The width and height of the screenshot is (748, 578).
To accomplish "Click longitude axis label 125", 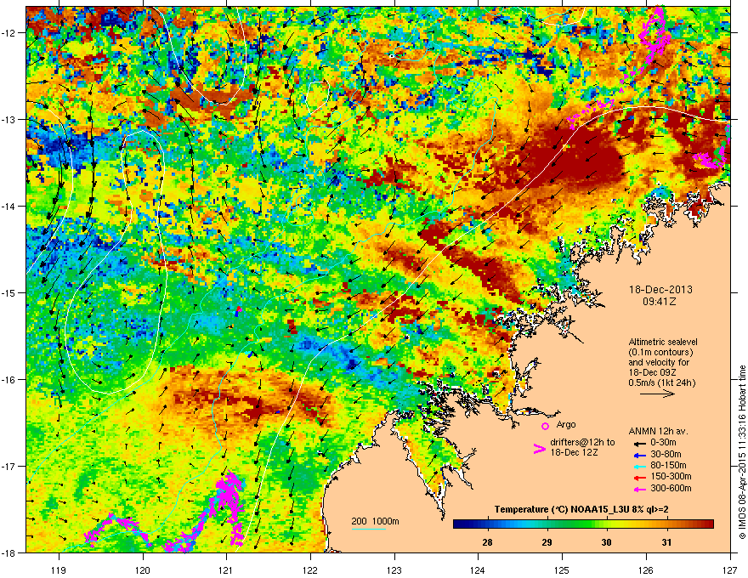I will pyautogui.click(x=562, y=569).
